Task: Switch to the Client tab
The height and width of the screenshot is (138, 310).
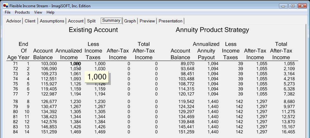Action: pyautogui.click(x=30, y=21)
